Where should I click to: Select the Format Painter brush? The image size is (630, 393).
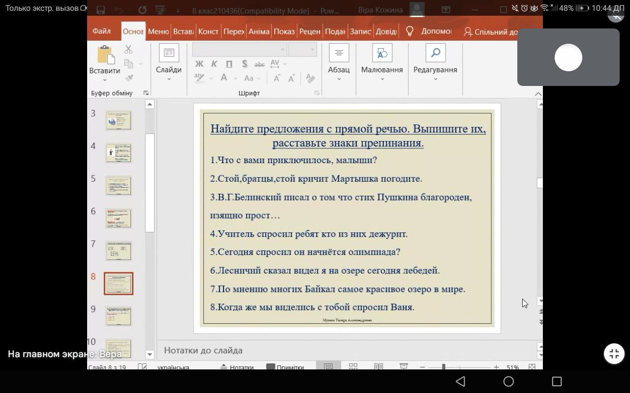[129, 78]
